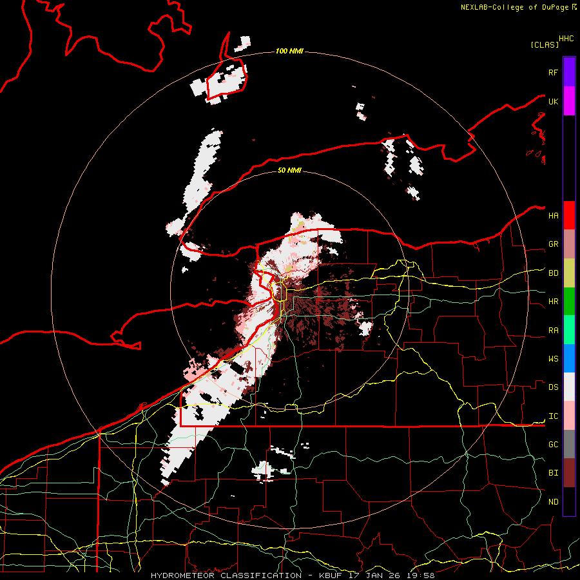Click the HA legend label
This screenshot has height=580, width=580.
553,216
